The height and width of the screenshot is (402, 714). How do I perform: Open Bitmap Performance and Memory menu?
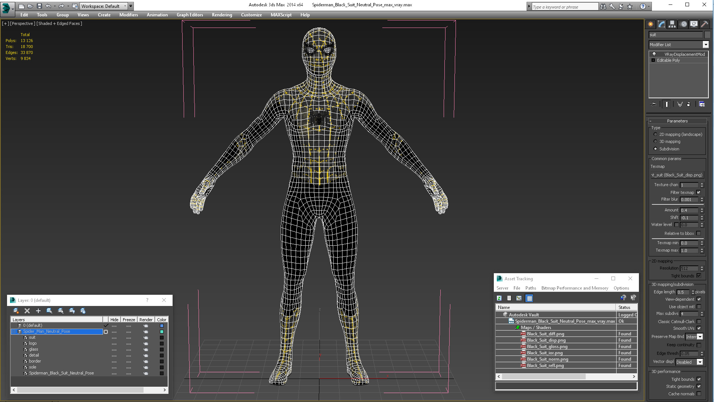(575, 288)
